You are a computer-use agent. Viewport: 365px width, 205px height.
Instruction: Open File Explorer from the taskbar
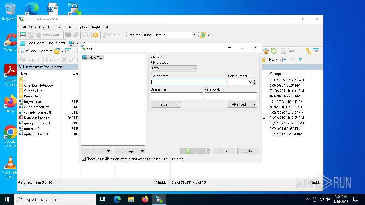[131, 199]
